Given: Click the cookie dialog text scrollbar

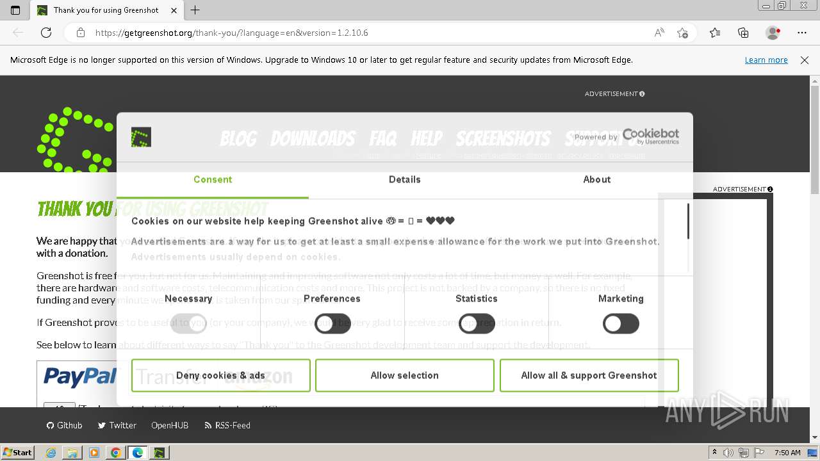Looking at the screenshot, I should [688, 222].
